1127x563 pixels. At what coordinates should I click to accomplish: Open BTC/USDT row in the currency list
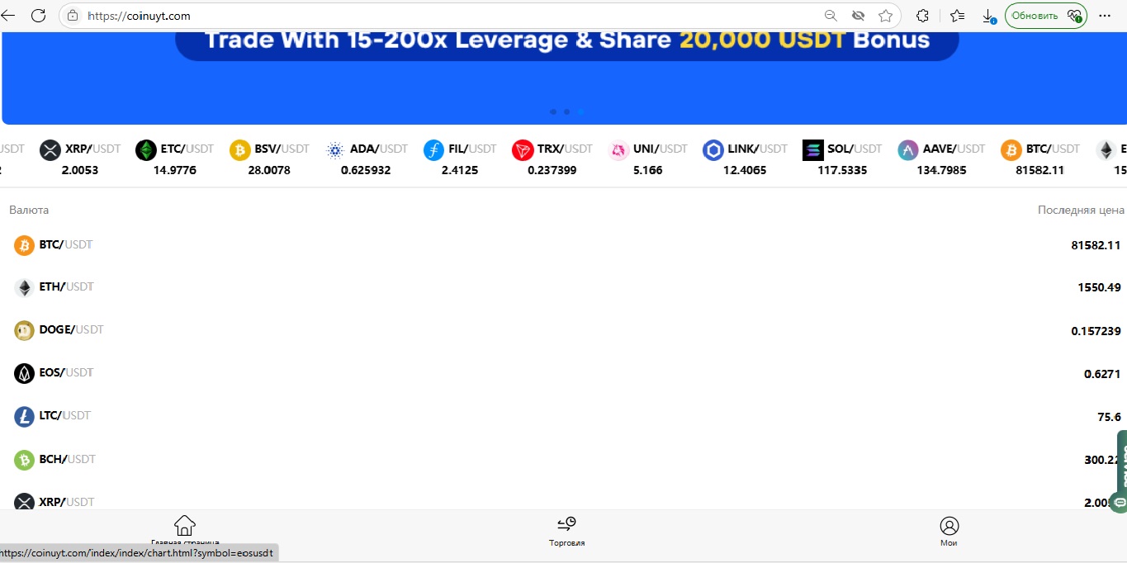(x=563, y=245)
